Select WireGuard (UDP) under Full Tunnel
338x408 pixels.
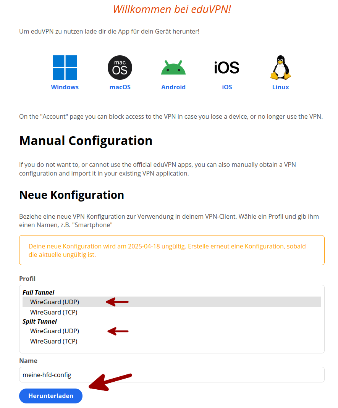coord(55,302)
